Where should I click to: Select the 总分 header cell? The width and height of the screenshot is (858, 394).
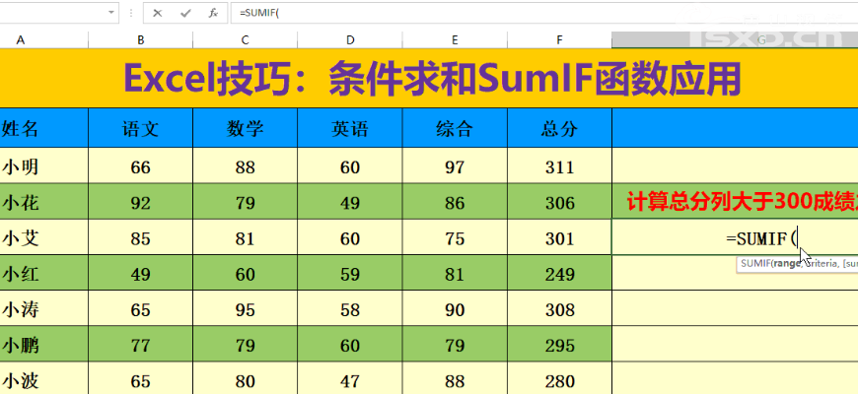click(559, 128)
